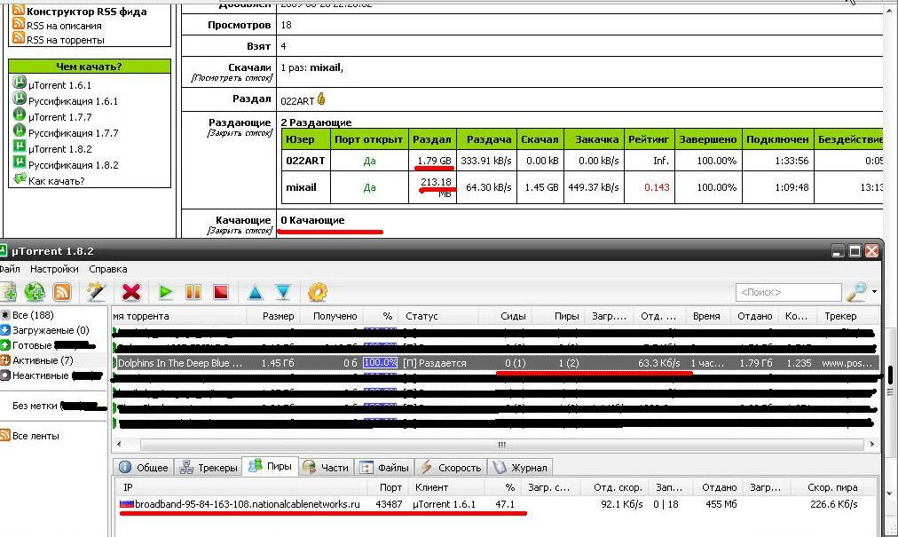Click [Закрыть список] link under Качающие
The height and width of the screenshot is (537, 898).
[x=240, y=231]
